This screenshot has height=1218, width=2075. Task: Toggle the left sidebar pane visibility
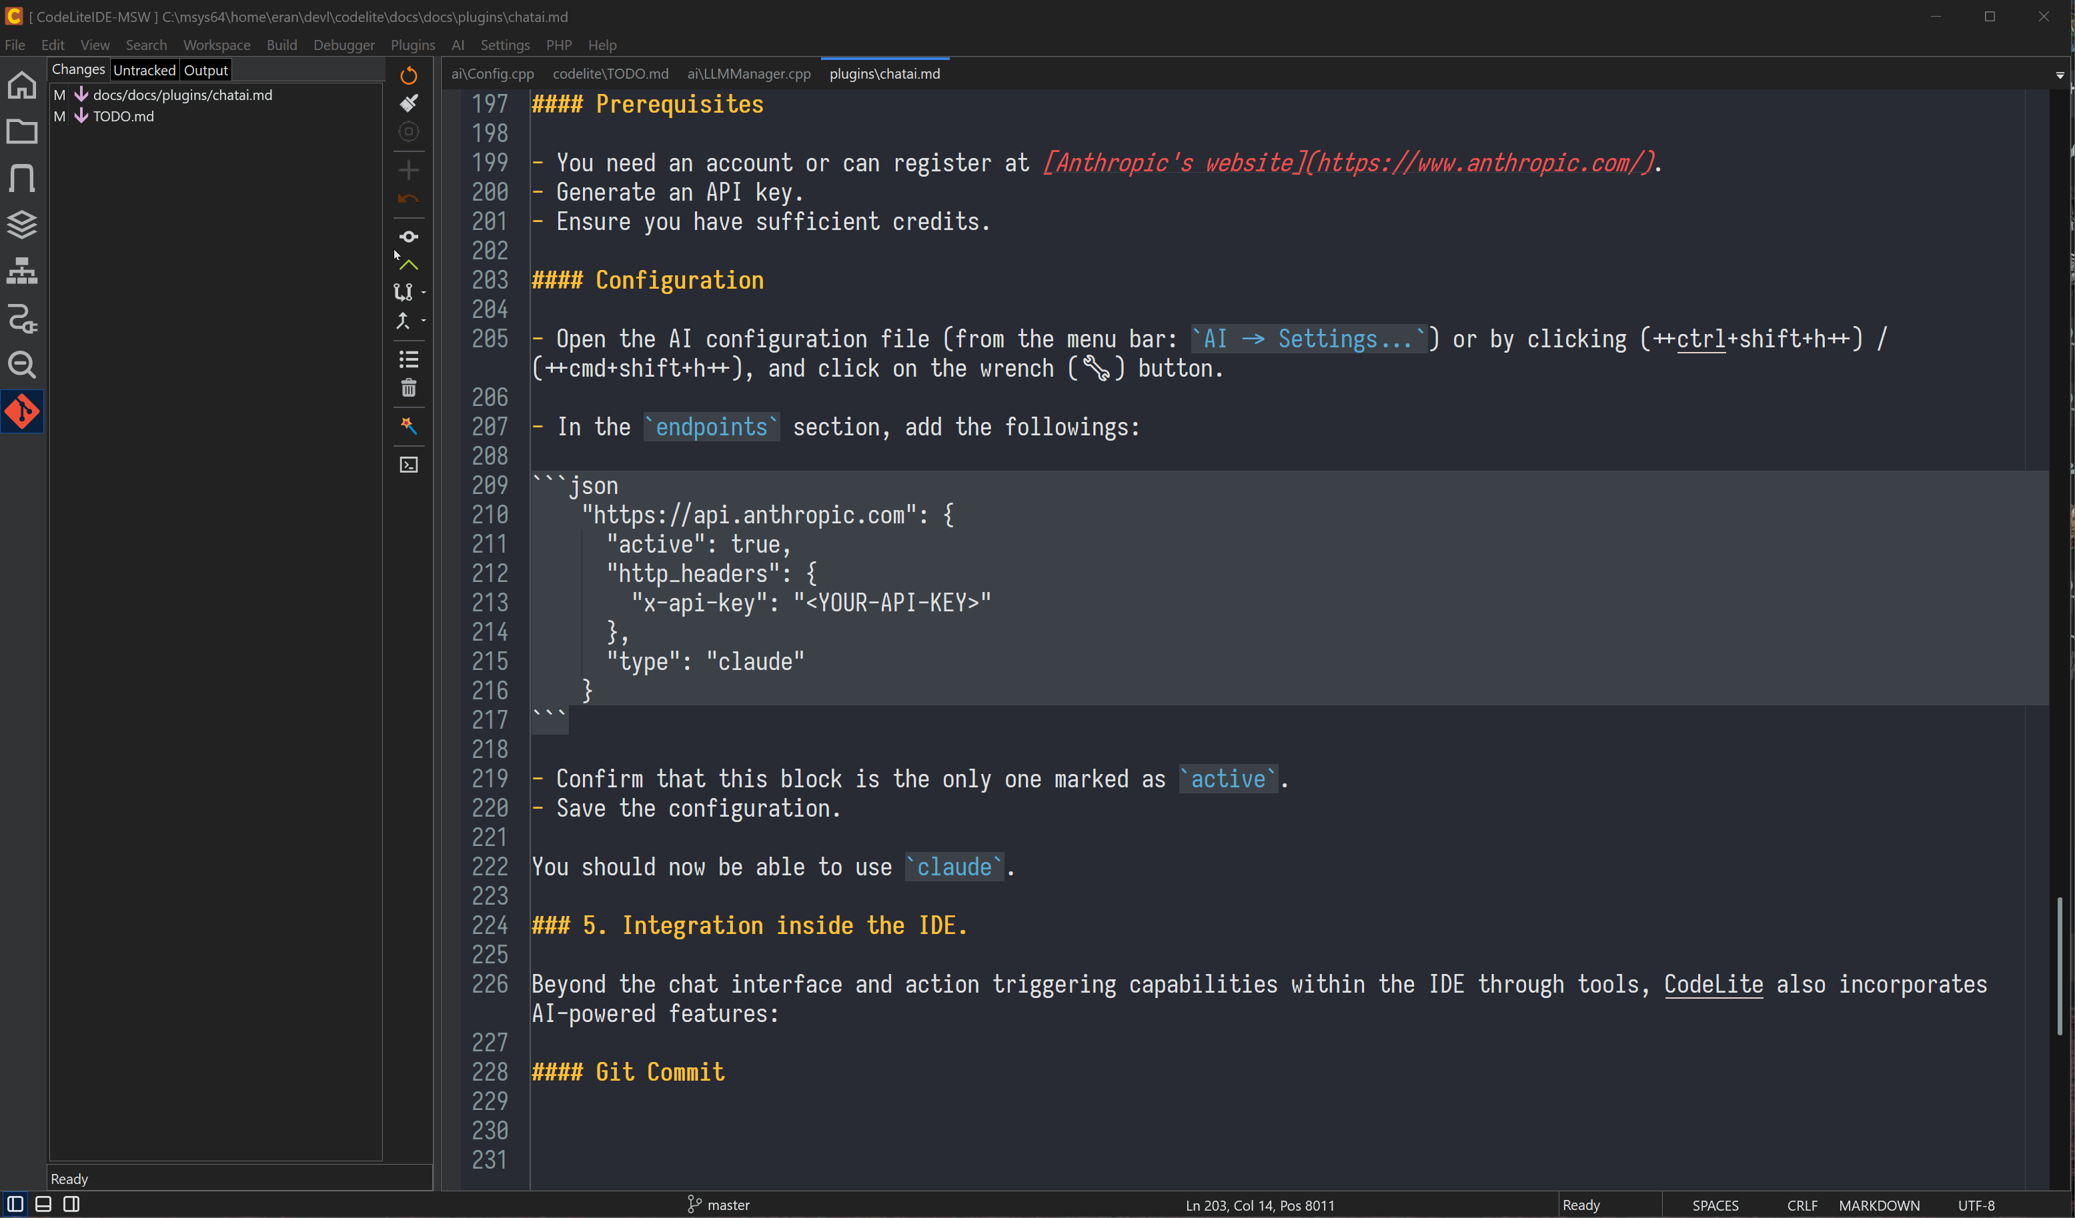click(15, 1204)
